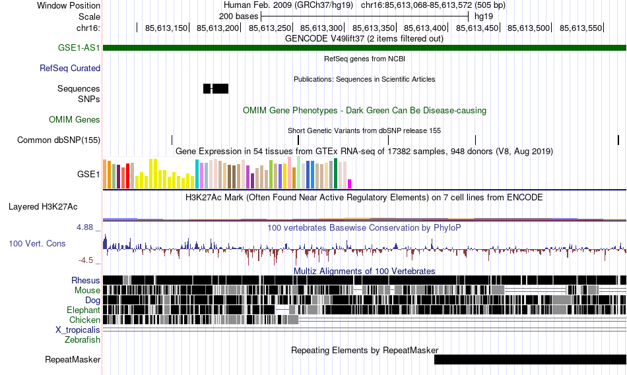The width and height of the screenshot is (627, 375).
Task: Click 100 vertebrates Basewise Conservation title
Action: [364, 227]
